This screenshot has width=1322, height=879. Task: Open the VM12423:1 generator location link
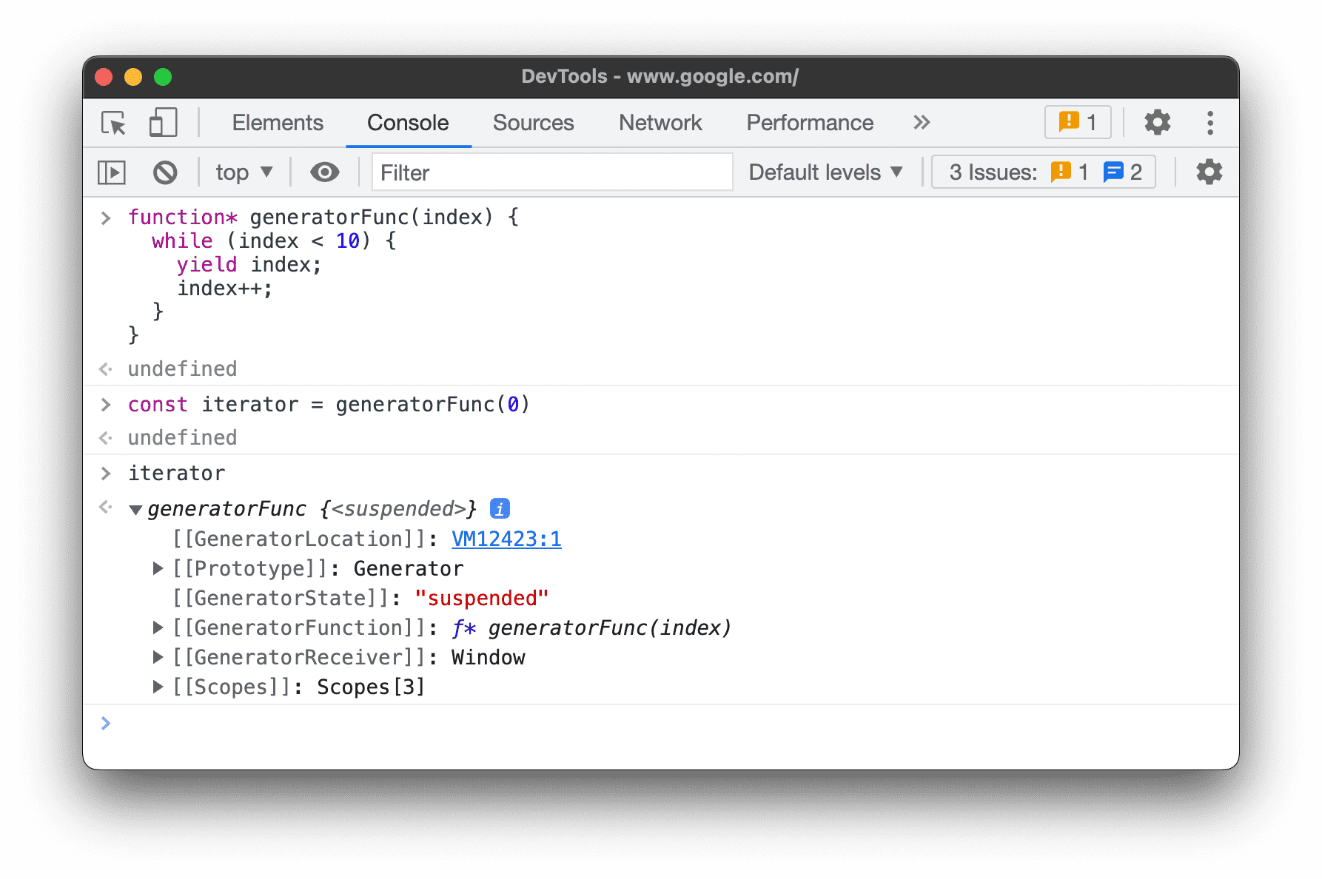(x=506, y=539)
